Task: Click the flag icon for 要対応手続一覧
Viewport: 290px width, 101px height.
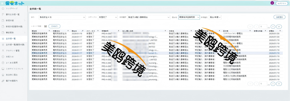Action: click(3, 14)
